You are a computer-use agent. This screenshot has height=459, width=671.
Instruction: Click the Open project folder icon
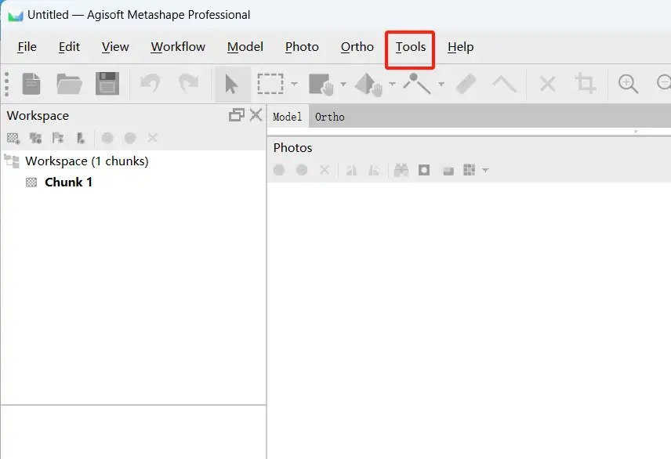coord(69,84)
